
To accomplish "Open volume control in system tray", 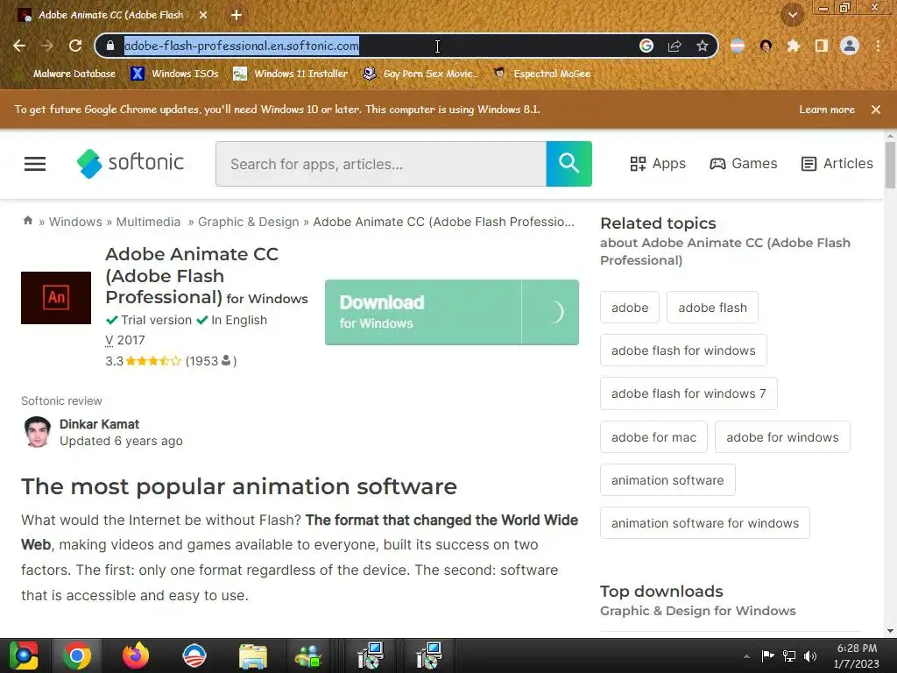I will tap(810, 655).
